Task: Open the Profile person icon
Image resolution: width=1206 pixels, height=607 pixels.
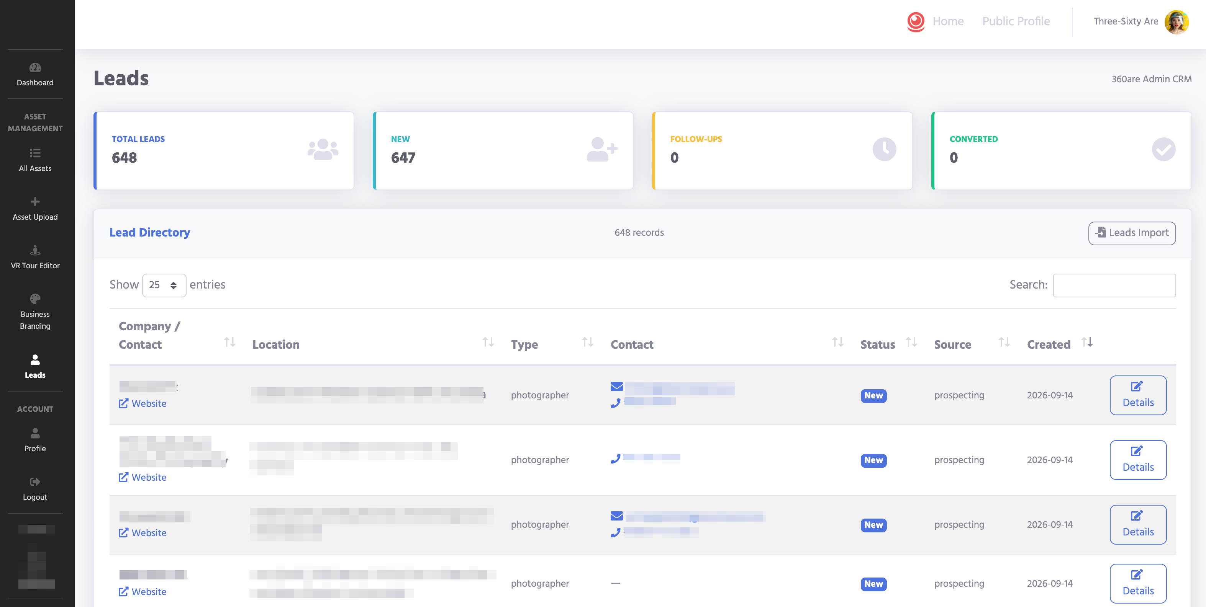Action: (x=35, y=433)
